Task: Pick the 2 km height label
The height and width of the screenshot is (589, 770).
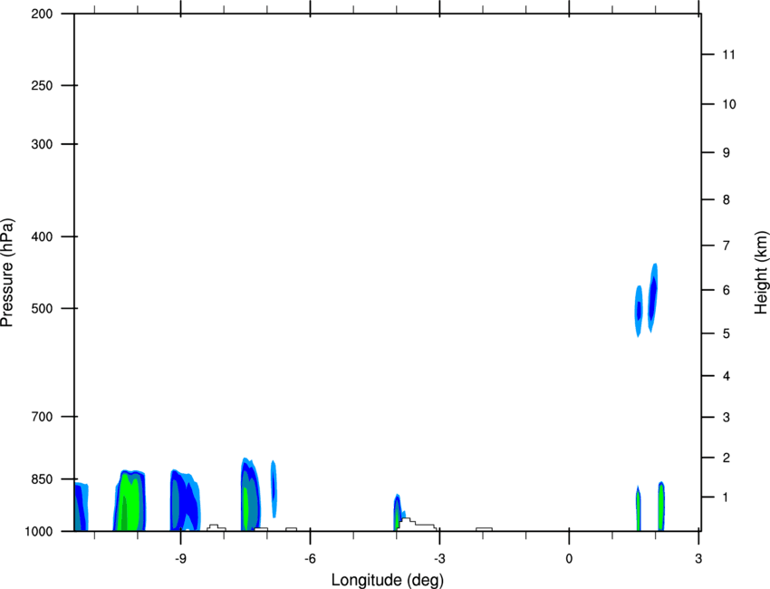Action: pos(726,458)
